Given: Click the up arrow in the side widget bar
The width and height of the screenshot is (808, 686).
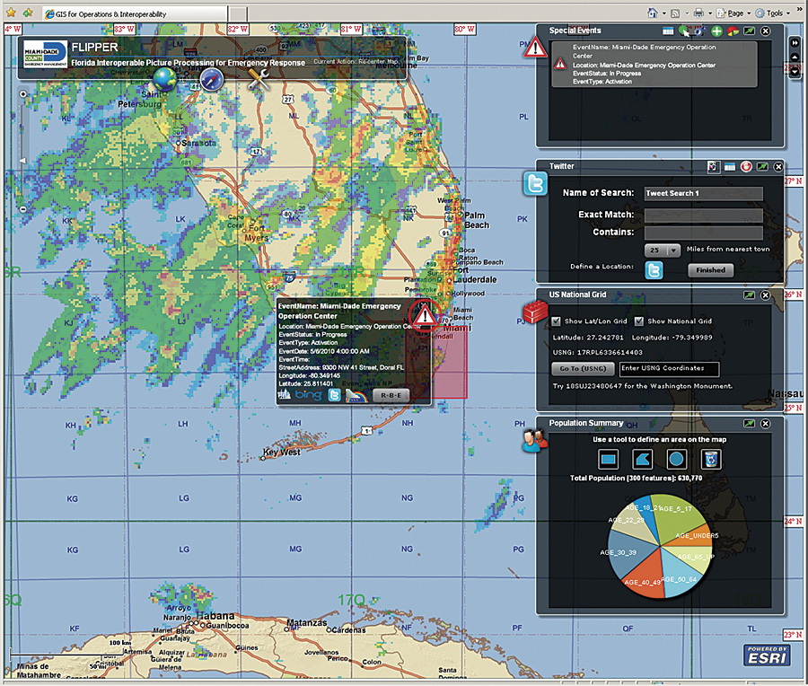Looking at the screenshot, I should click(795, 57).
